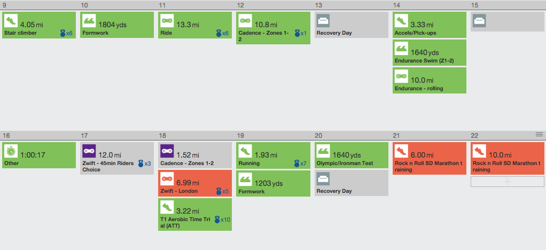
Task: Click the kettlebell x10 badge on T1 Aerobic
Action: [x=221, y=219]
